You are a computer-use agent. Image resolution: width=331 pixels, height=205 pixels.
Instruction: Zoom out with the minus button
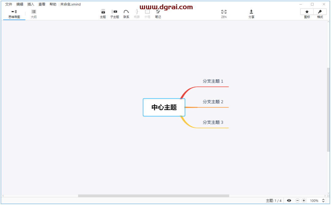[x=297, y=201]
